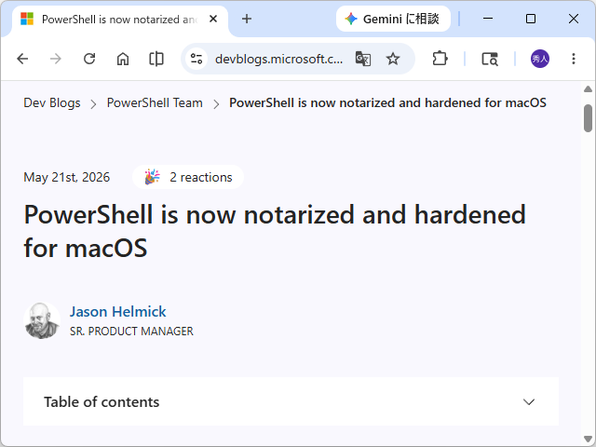This screenshot has width=596, height=447.
Task: Open the Dev Blogs breadcrumb link
Action: (52, 102)
